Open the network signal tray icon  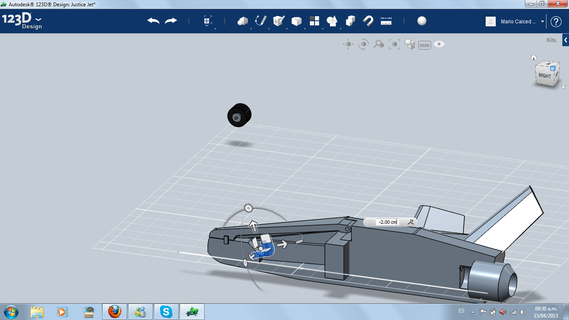(x=513, y=312)
